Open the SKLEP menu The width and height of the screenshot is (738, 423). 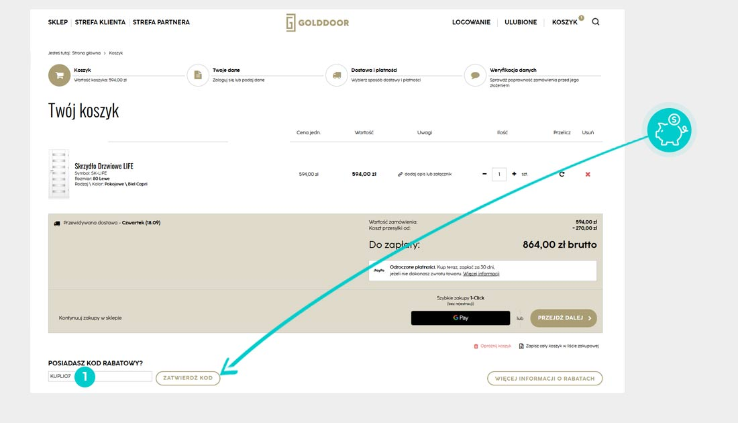(x=58, y=22)
